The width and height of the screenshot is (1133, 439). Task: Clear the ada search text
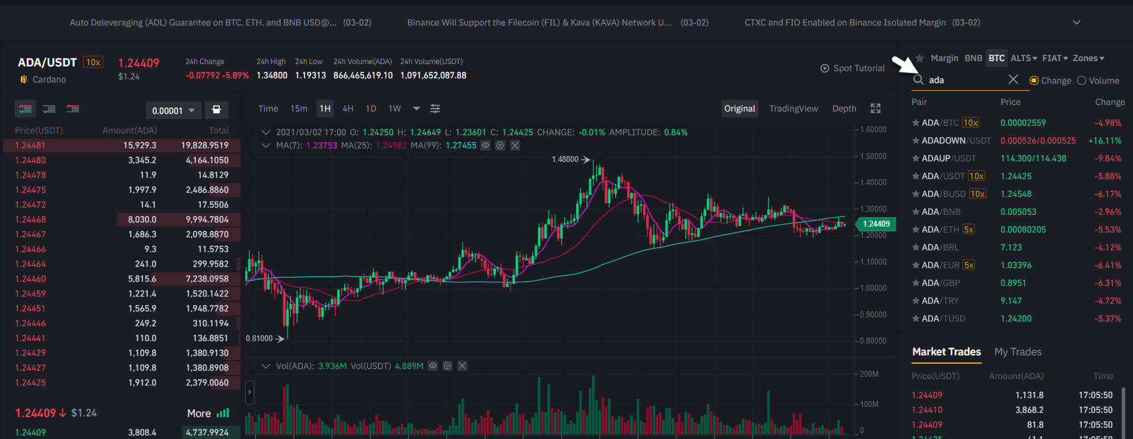1013,79
